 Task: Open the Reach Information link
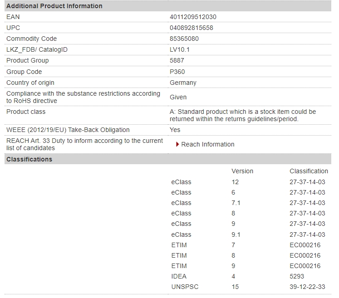[x=207, y=144]
